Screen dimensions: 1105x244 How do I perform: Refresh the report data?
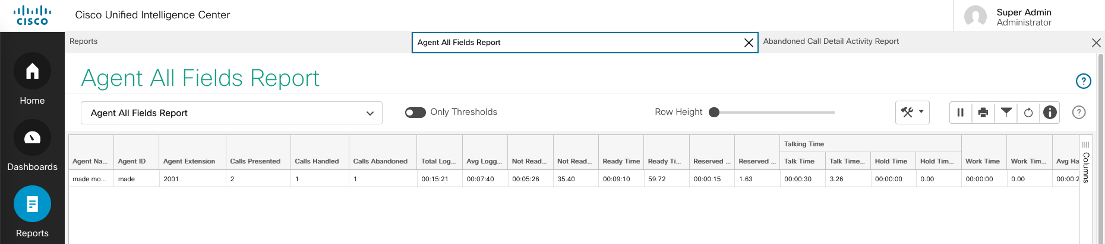click(x=1028, y=113)
